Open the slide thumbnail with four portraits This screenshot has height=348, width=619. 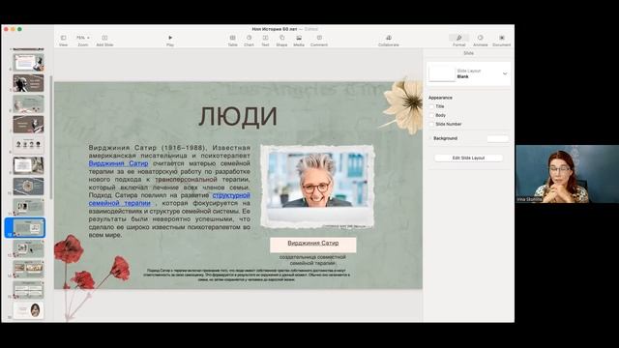28,145
